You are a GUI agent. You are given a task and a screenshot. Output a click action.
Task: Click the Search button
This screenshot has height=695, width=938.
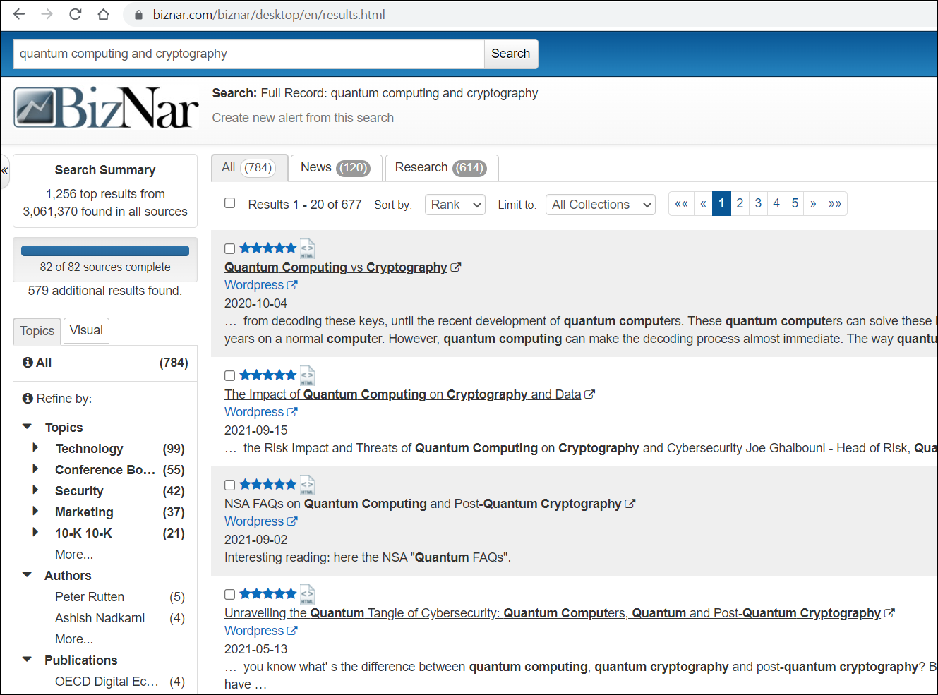(511, 54)
